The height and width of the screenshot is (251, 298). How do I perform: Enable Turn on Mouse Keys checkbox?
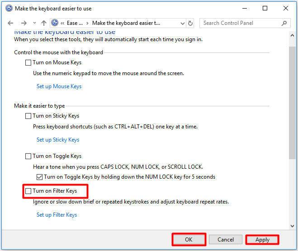(x=28, y=62)
